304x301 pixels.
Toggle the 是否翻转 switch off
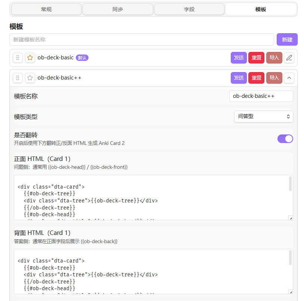tap(285, 139)
